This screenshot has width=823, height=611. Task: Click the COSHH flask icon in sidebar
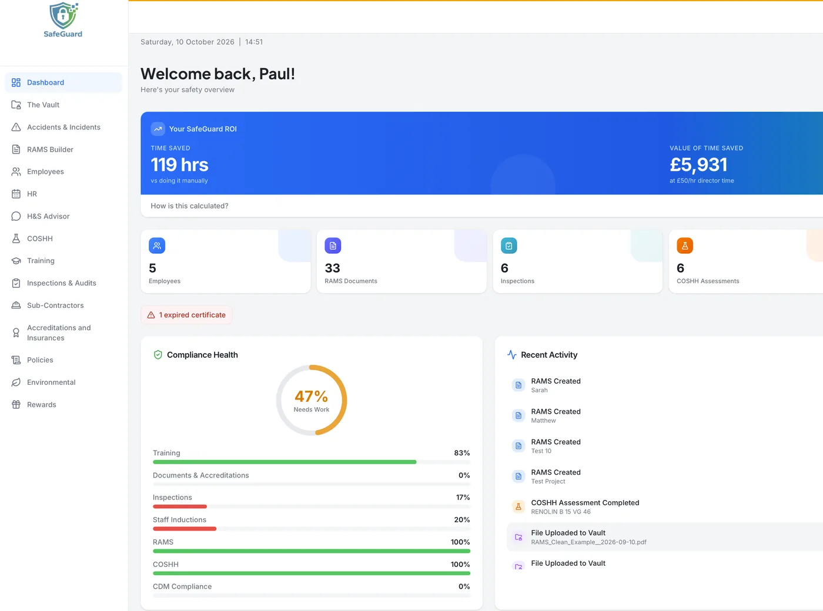16,239
